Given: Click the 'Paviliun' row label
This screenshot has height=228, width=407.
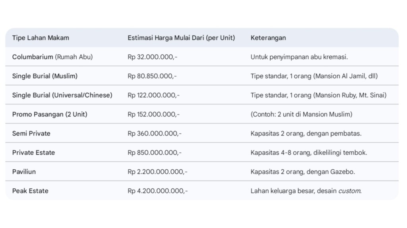Looking at the screenshot, I should tap(24, 172).
